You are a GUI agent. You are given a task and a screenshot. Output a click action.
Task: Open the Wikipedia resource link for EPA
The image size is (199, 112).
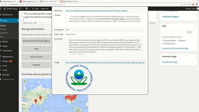pyautogui.click(x=96, y=11)
